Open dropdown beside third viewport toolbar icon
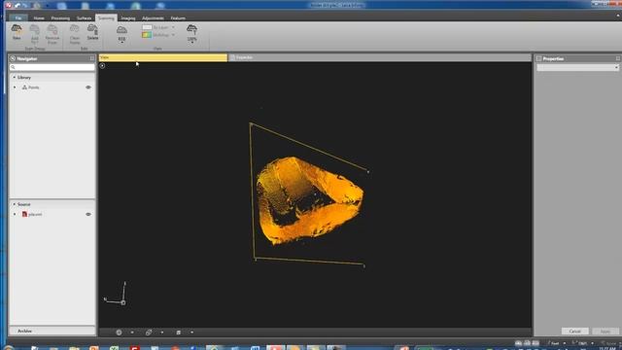The image size is (622, 350). 192,332
